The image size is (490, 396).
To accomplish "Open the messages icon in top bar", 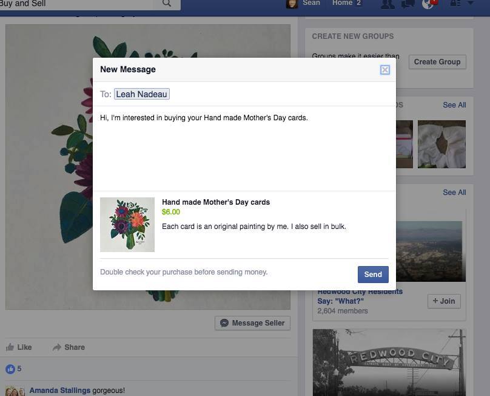I will pos(408,4).
